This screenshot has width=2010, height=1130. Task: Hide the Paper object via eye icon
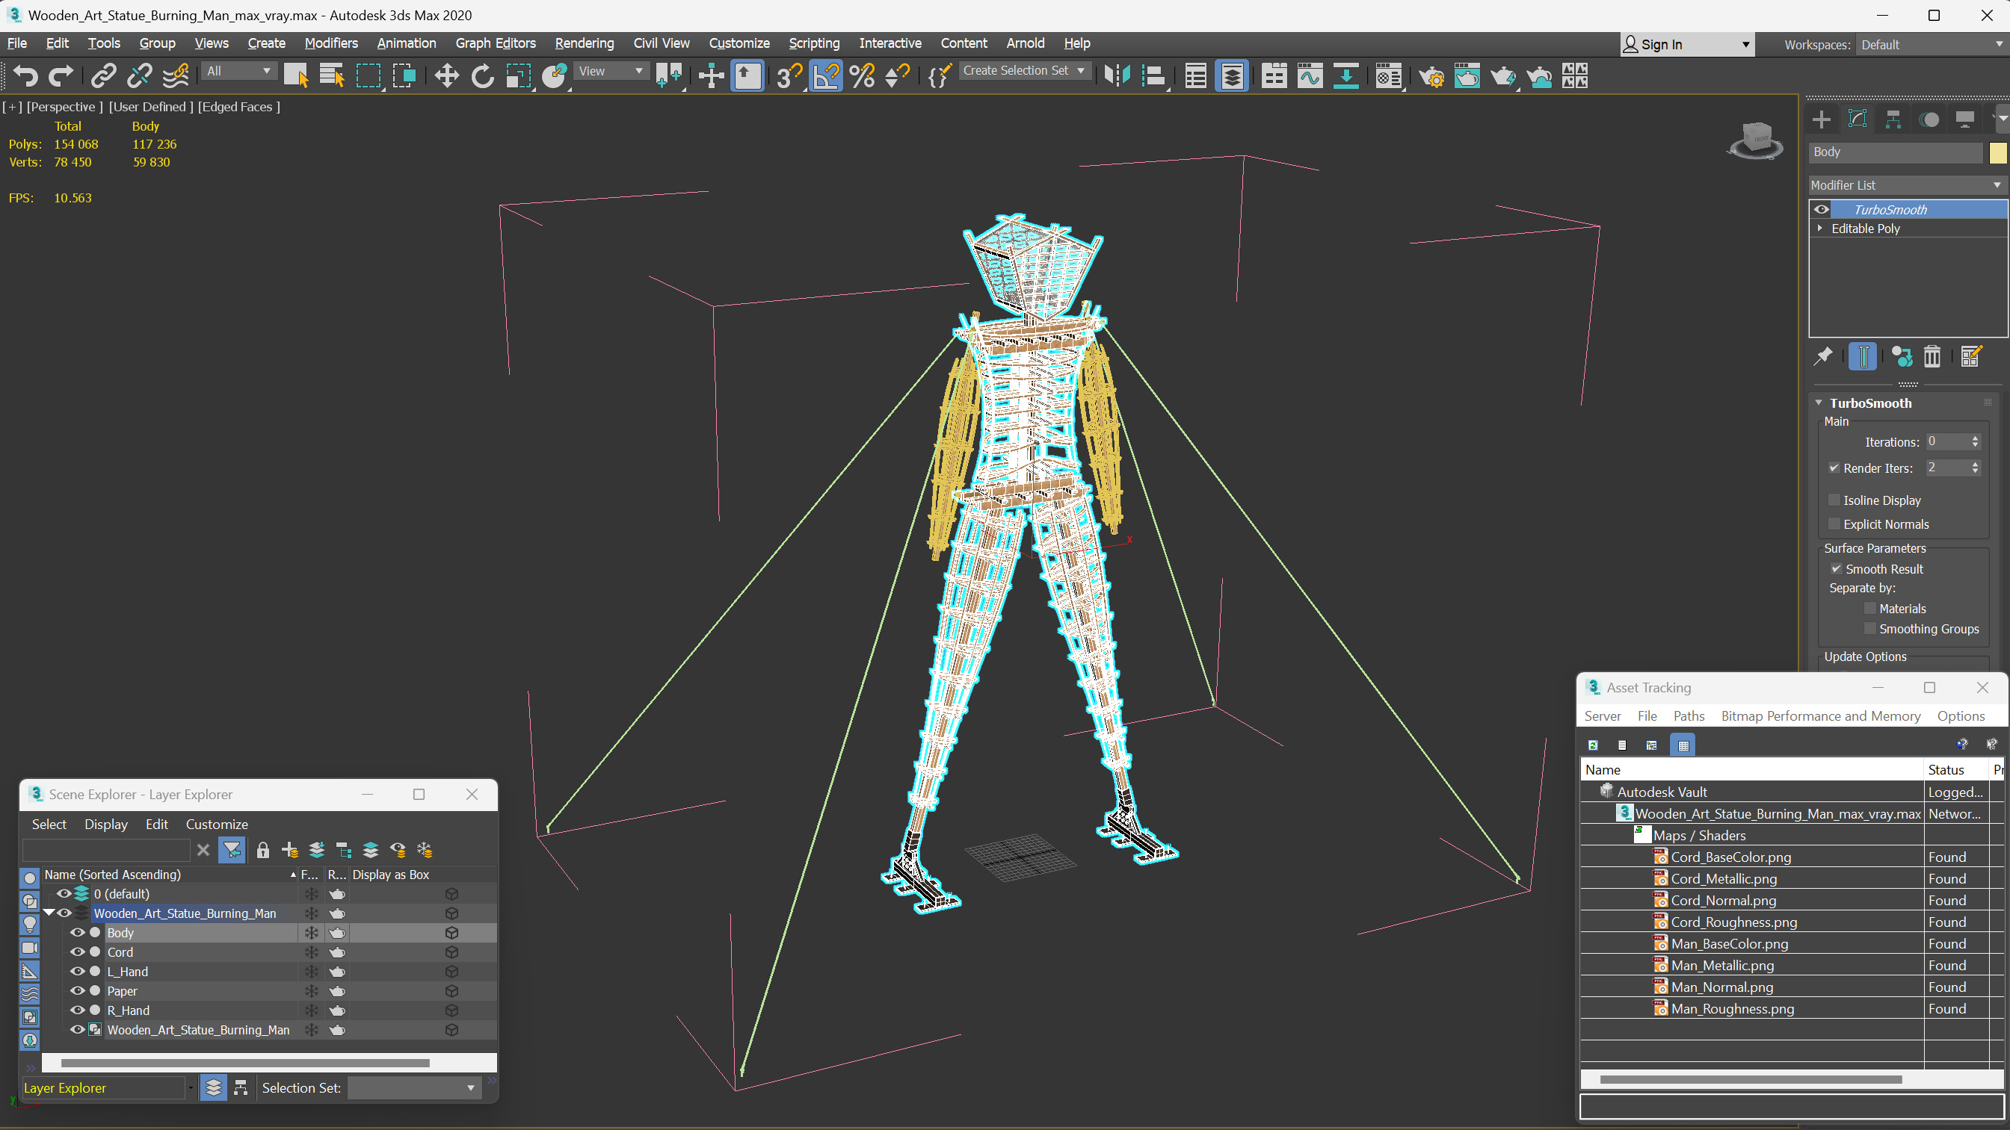[x=77, y=990]
